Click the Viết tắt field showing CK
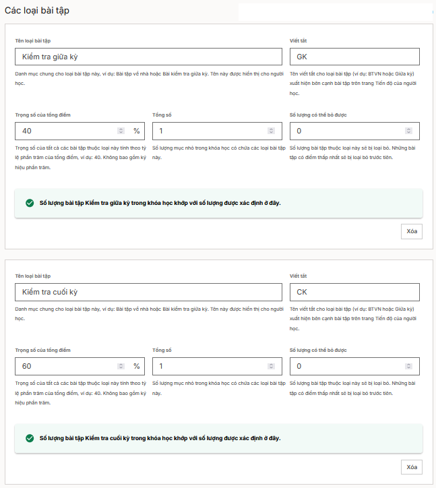436x488 pixels. pos(354,292)
